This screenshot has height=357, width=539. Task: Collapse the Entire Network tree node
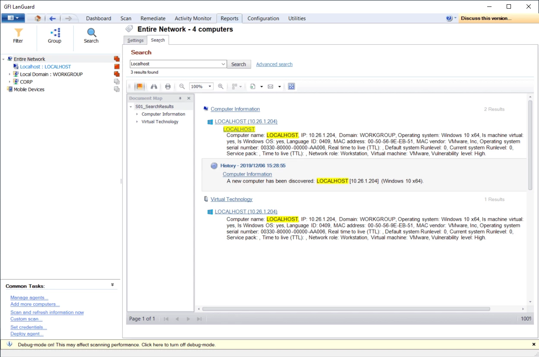pos(3,59)
